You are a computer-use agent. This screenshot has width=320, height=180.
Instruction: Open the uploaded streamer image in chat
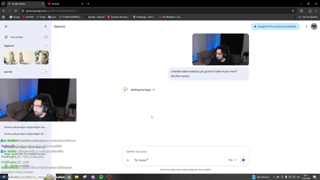click(220, 49)
